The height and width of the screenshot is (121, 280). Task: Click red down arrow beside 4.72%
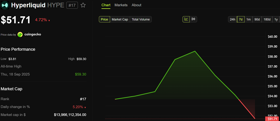coord(49,21)
